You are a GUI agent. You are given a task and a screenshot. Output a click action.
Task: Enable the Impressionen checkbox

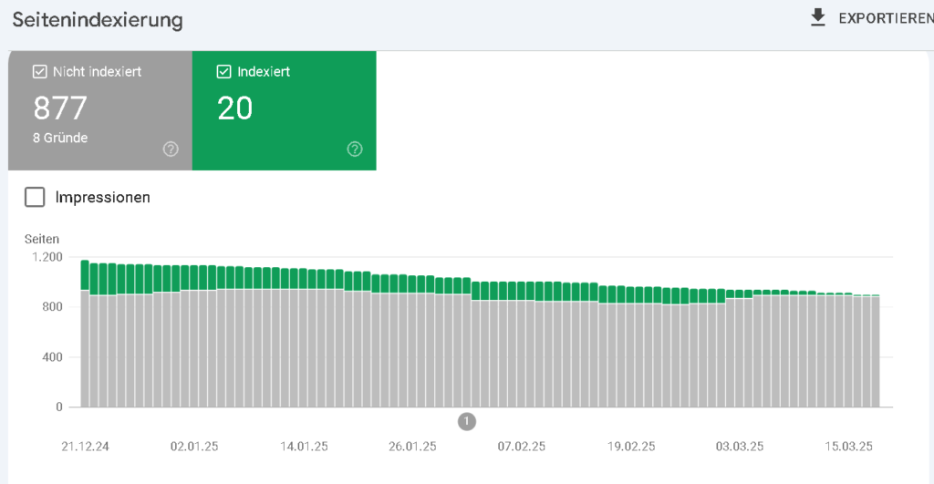35,197
